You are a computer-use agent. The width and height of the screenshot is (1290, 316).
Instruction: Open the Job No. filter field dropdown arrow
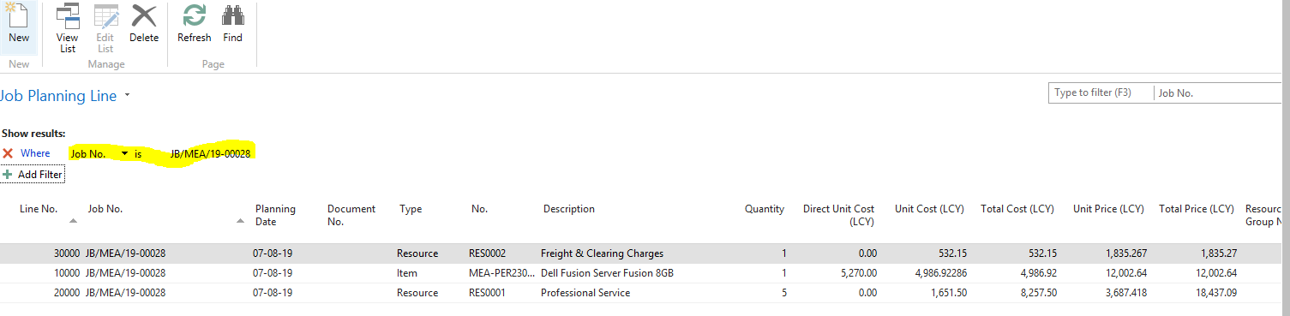[125, 153]
